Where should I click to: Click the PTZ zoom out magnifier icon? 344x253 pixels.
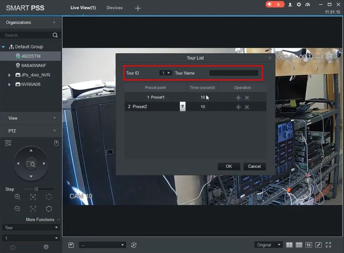pyautogui.click(x=17, y=209)
